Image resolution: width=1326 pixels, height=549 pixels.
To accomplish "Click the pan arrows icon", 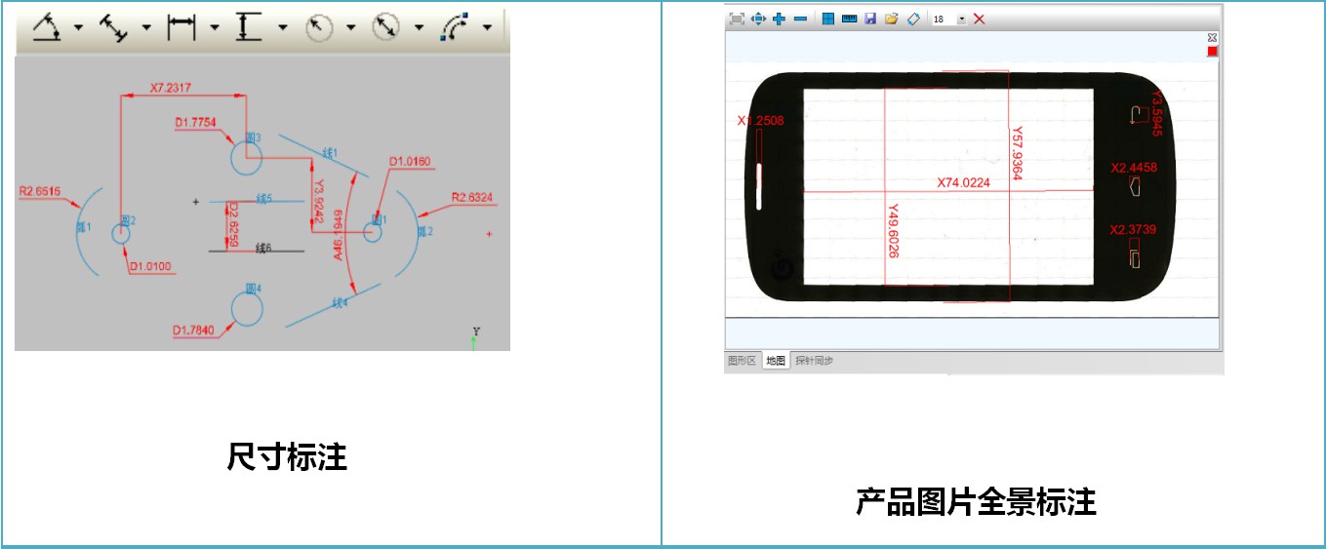I will click(x=758, y=19).
